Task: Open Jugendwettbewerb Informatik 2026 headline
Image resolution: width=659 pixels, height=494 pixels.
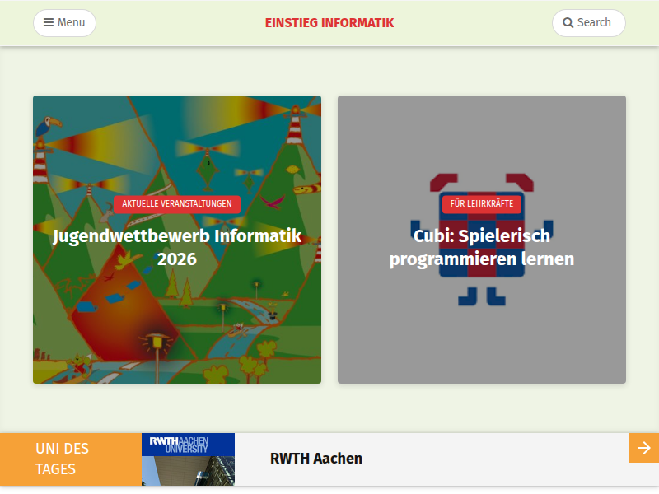Action: 177,248
